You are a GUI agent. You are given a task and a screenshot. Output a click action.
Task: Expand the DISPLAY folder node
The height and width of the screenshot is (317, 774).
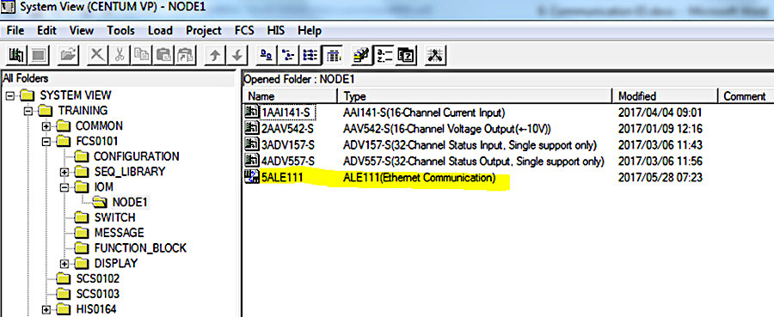coord(64,263)
